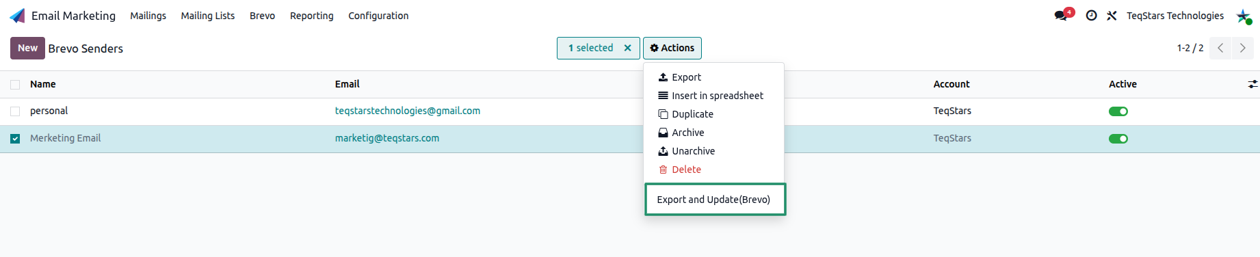Uncheck the Marketing Email row checkbox

15,139
